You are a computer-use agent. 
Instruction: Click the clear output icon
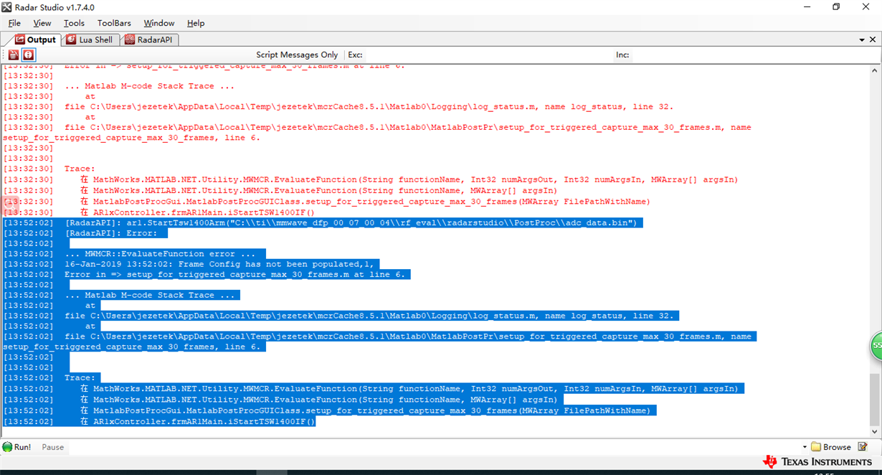pos(14,55)
